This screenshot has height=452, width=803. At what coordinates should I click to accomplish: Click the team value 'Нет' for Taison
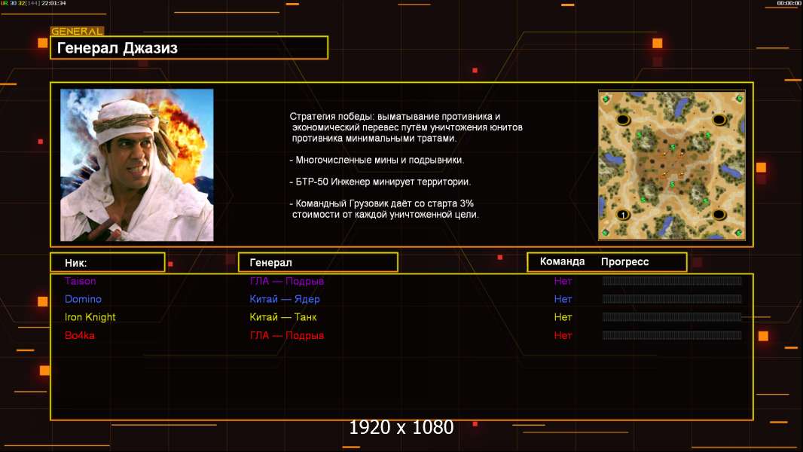point(563,281)
